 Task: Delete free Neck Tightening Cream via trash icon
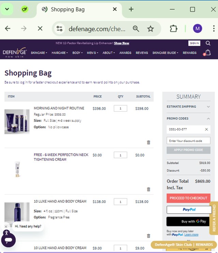click(x=149, y=189)
